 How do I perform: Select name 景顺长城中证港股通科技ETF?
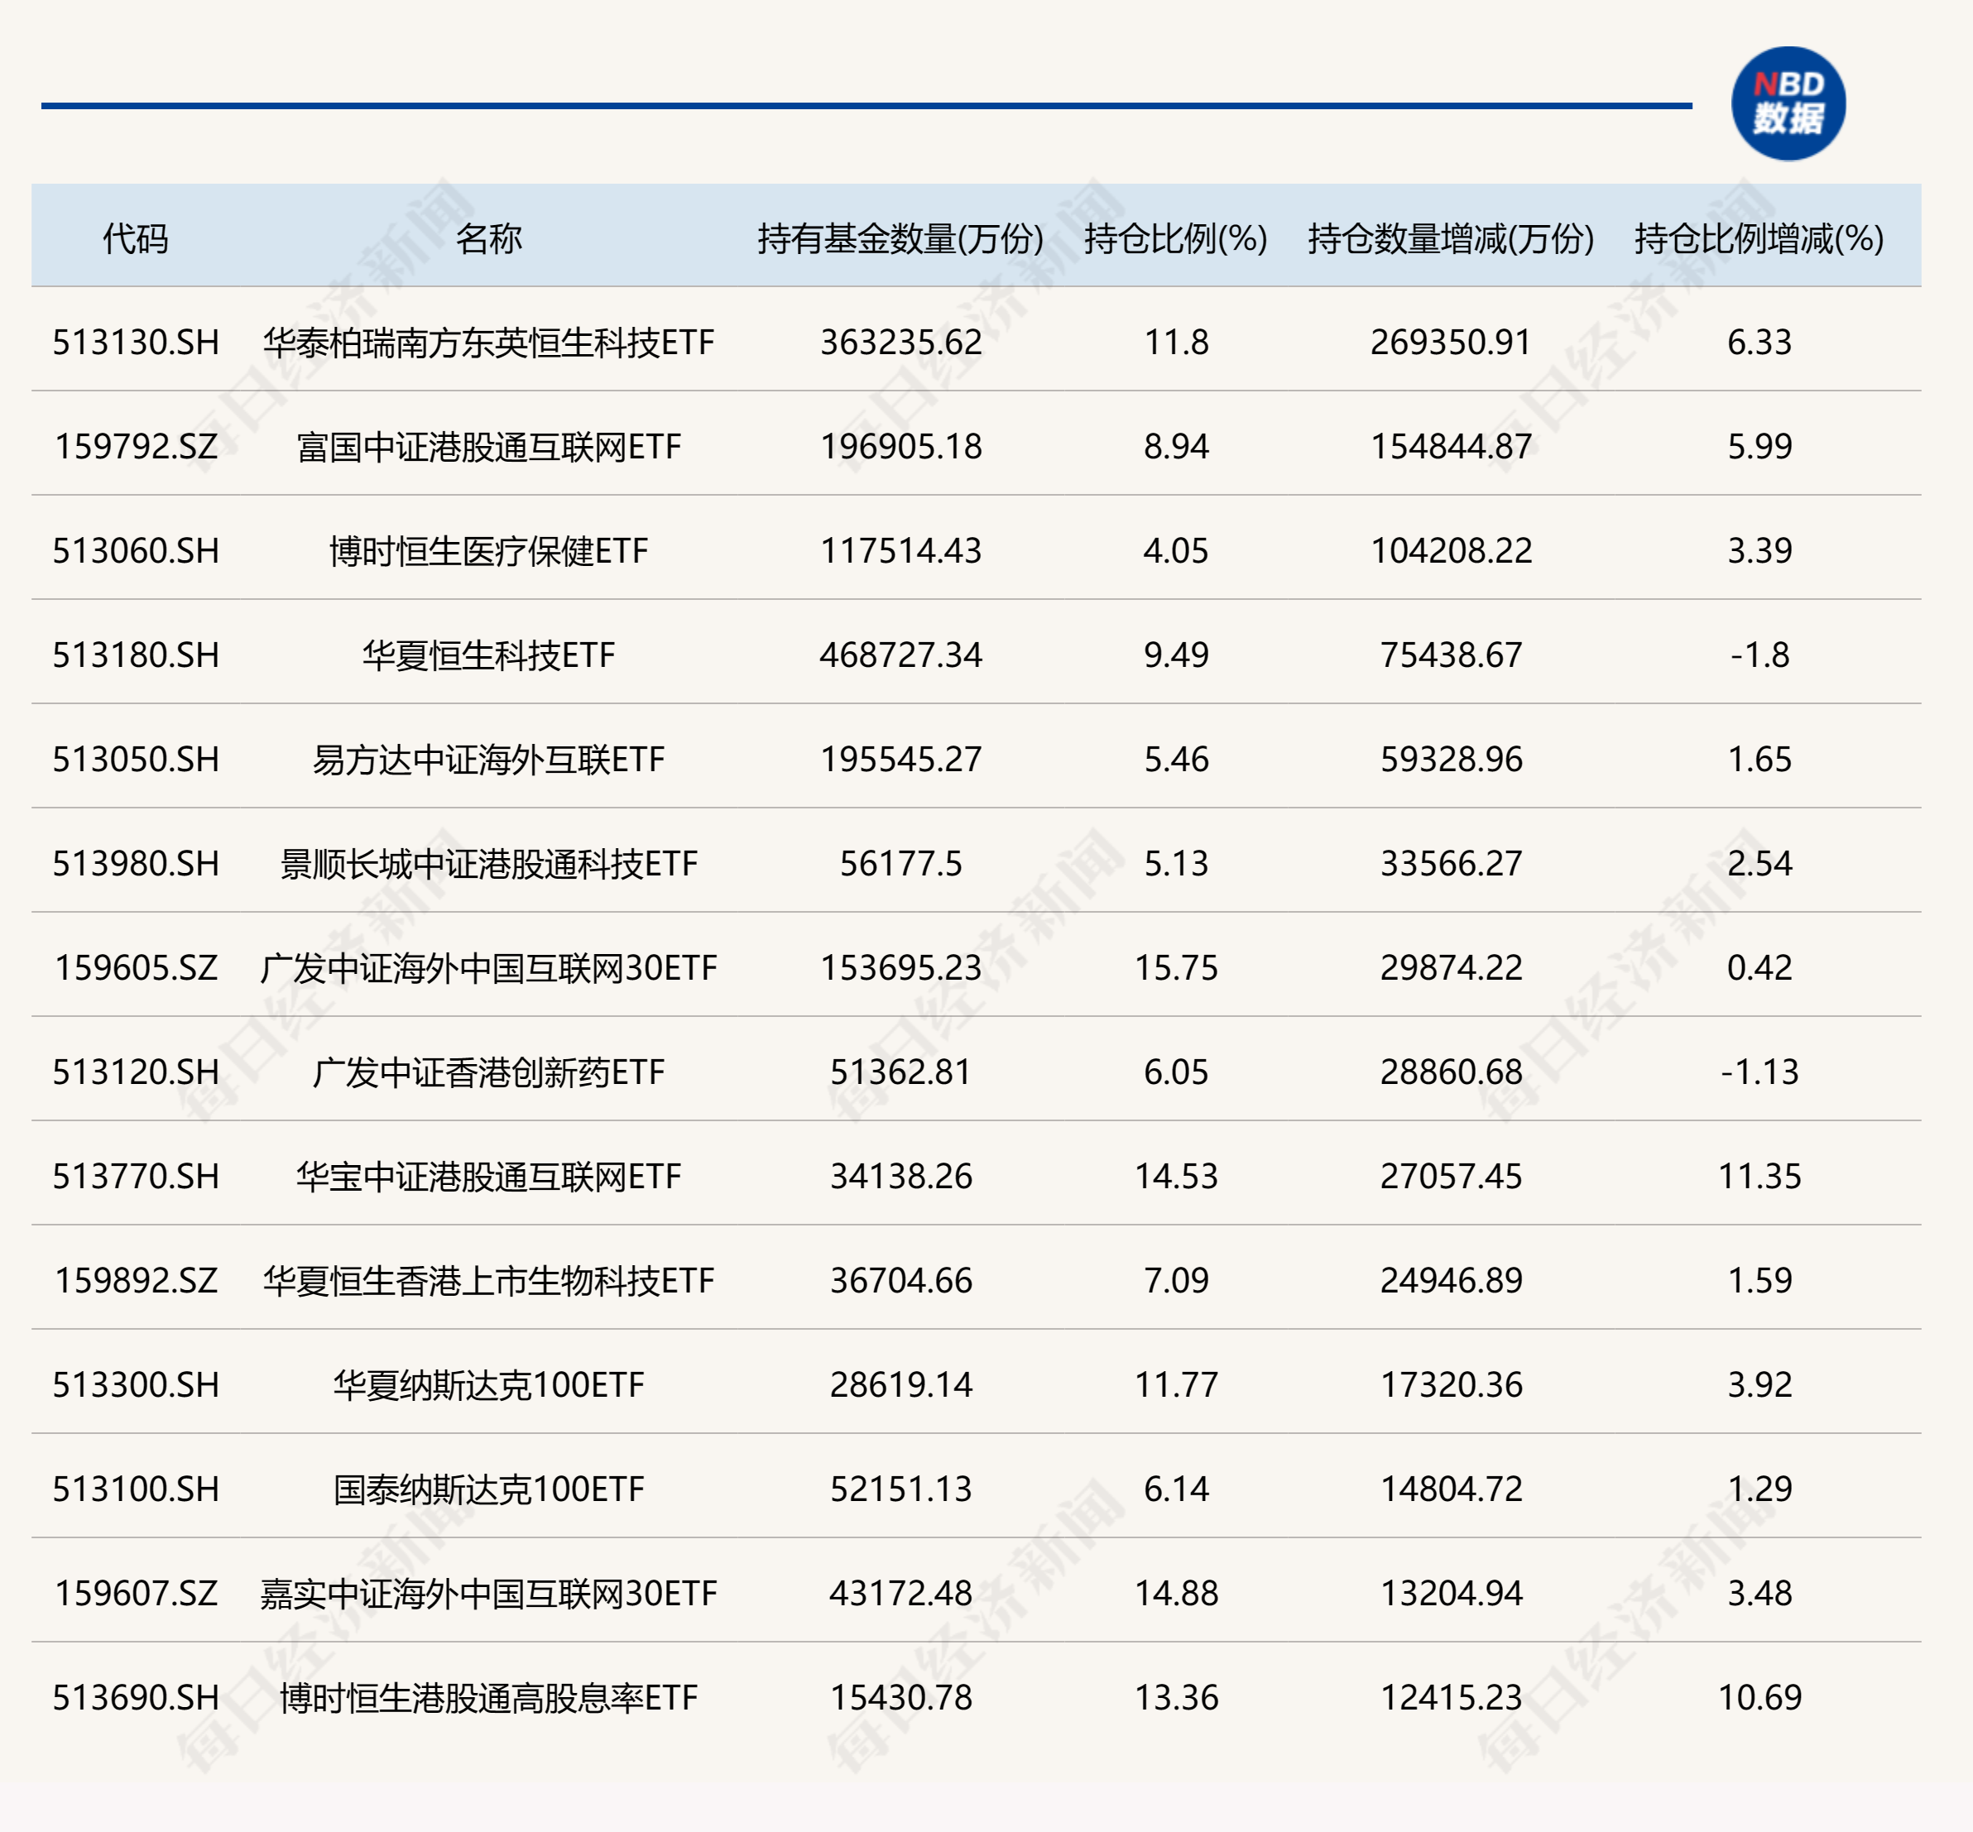point(489,864)
